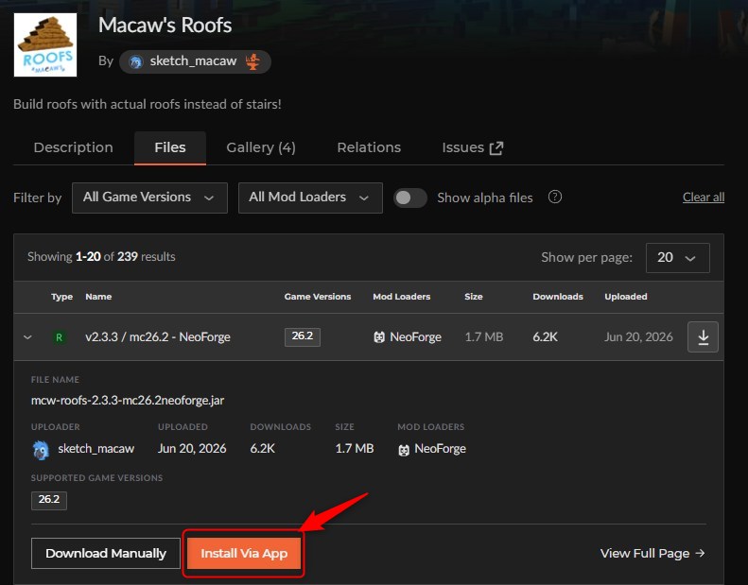
Task: Click the 6.2K downloads value in table row
Action: click(545, 336)
